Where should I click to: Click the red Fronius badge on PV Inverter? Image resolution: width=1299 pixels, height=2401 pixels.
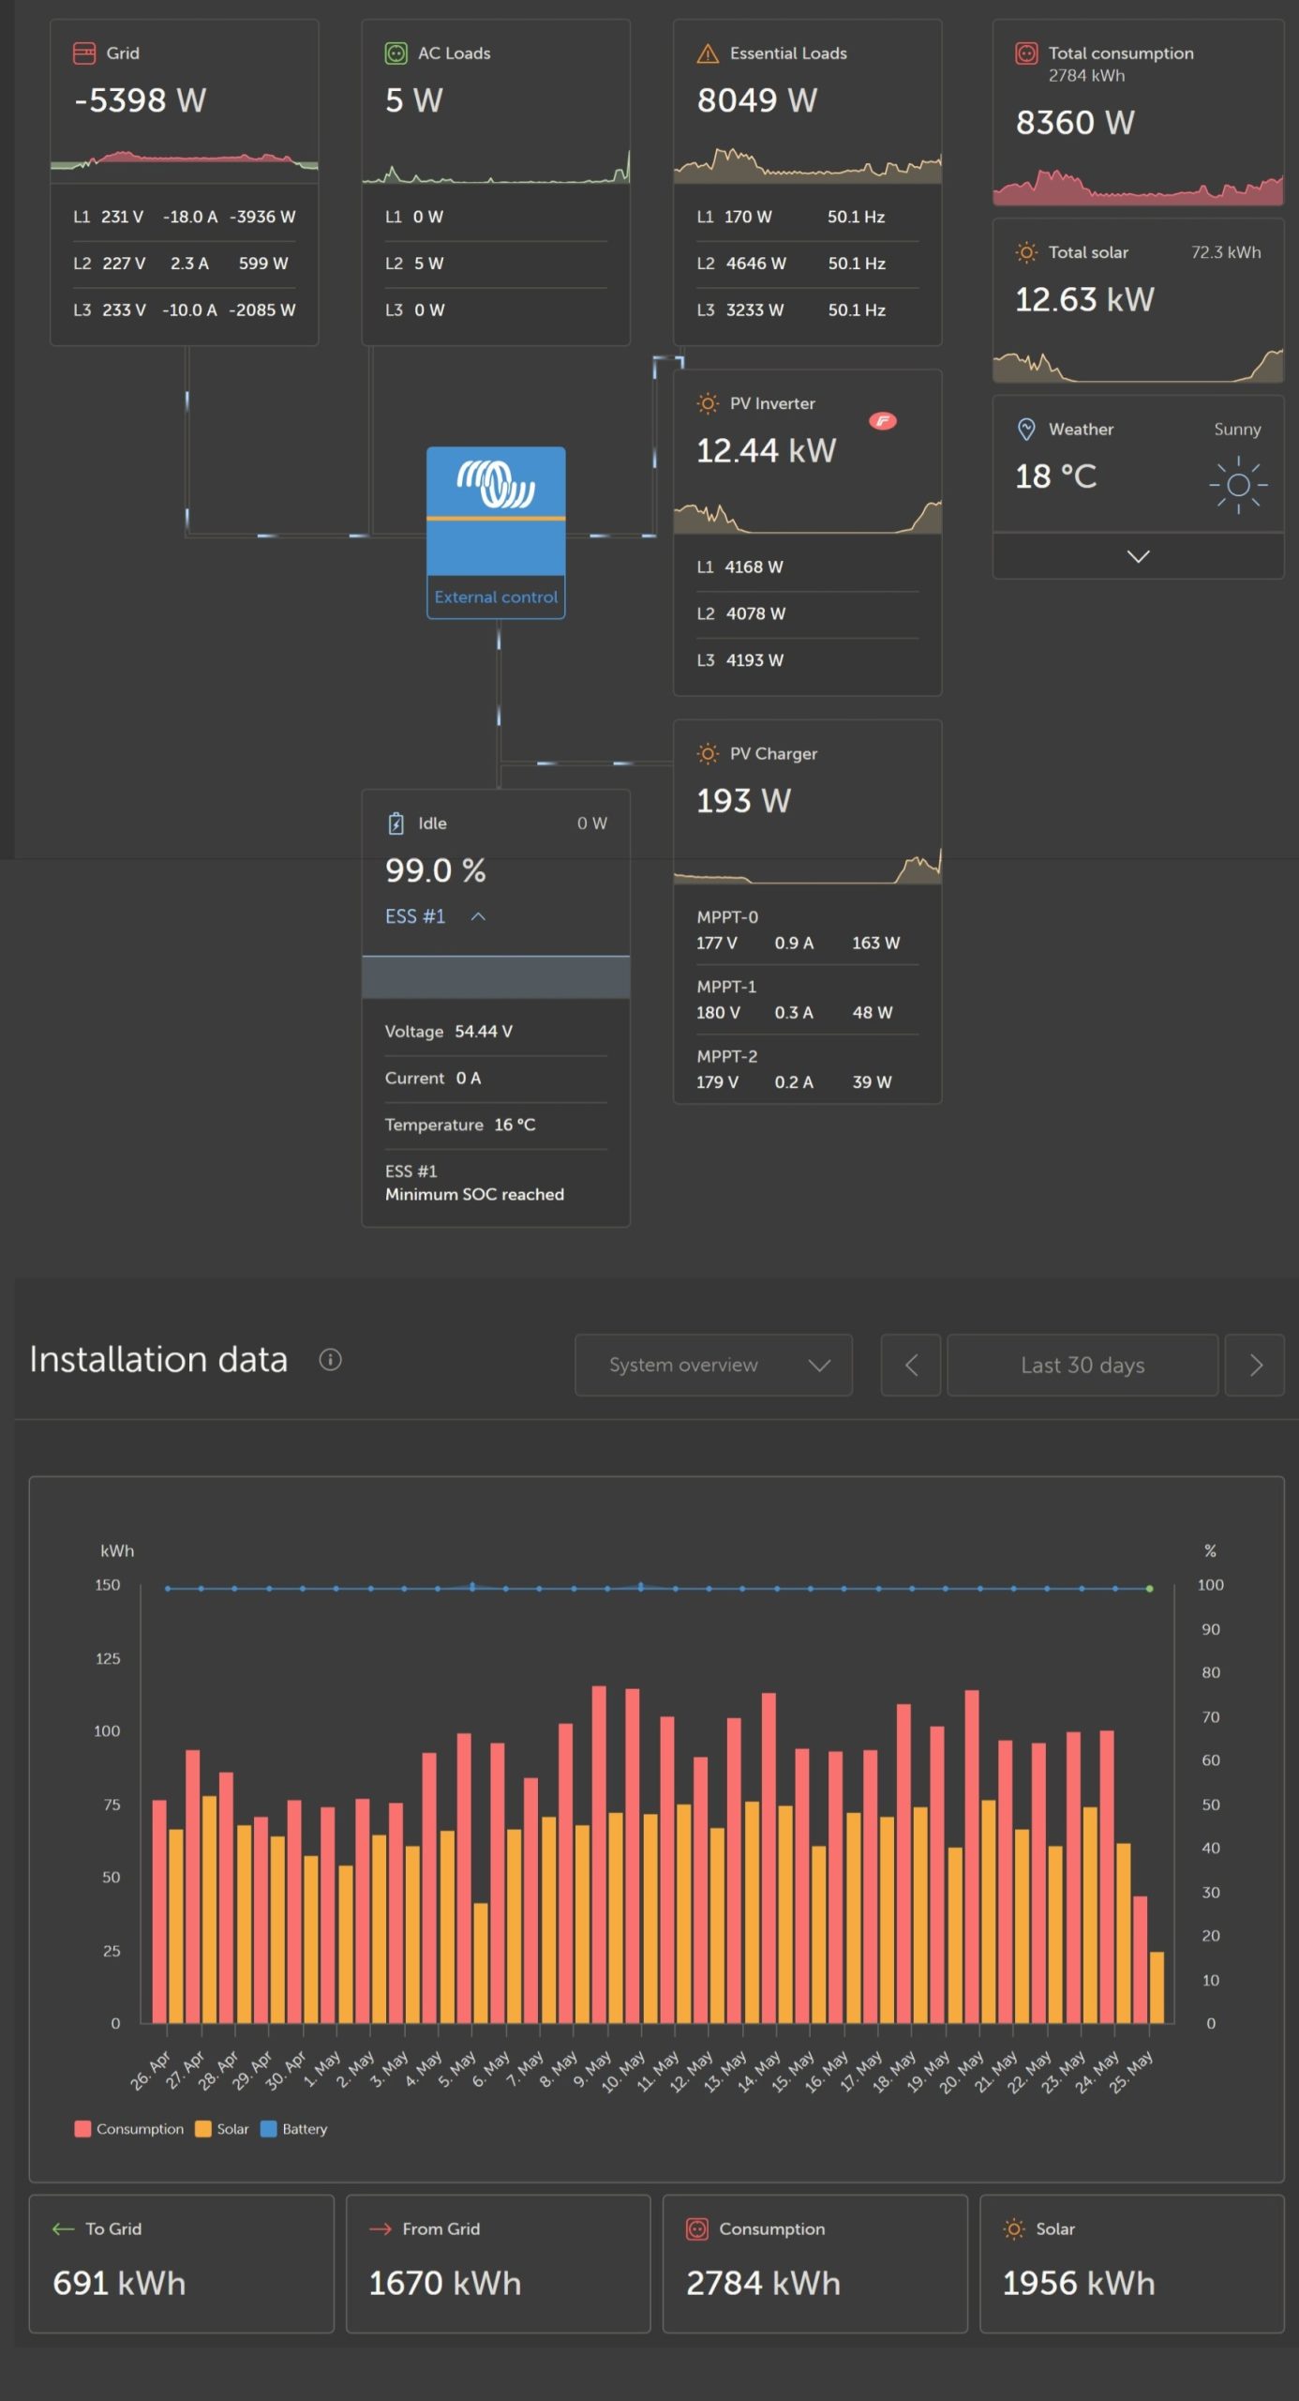pyautogui.click(x=883, y=420)
